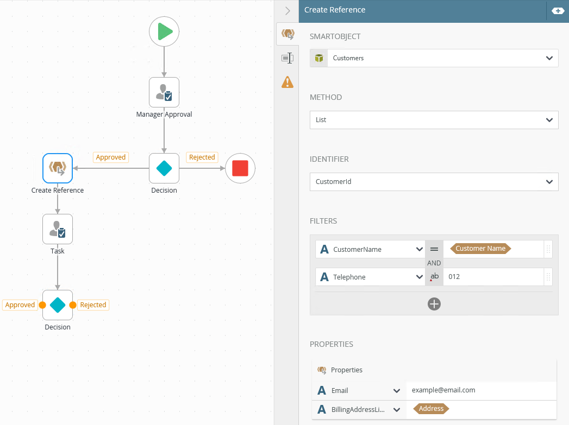Click the CustomerName filter row drag handle
The height and width of the screenshot is (425, 569).
548,249
